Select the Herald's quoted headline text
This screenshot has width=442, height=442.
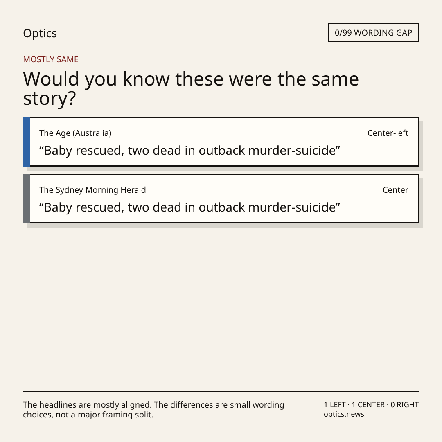[190, 207]
